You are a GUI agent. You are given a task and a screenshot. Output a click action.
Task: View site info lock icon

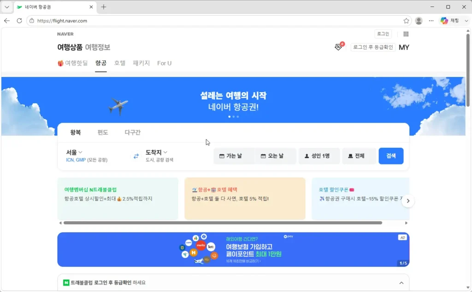click(x=32, y=21)
